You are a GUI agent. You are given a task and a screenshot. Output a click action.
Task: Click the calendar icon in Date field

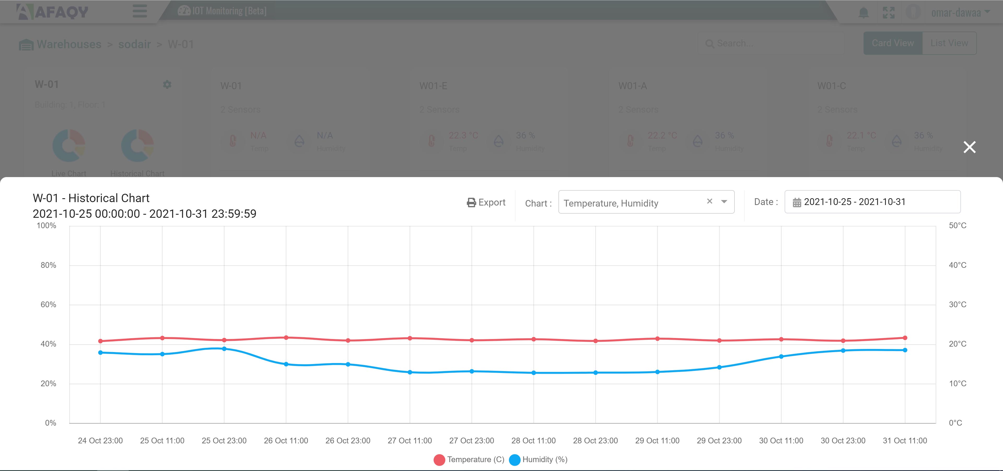pyautogui.click(x=797, y=202)
